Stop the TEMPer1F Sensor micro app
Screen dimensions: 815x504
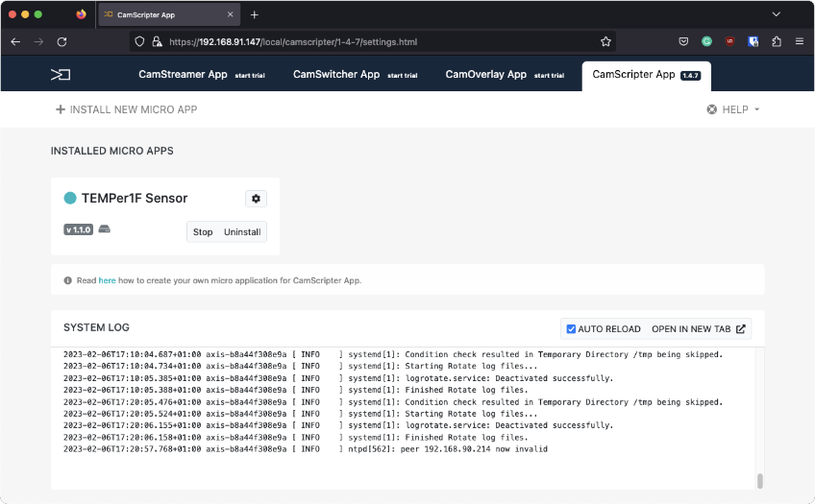[203, 232]
